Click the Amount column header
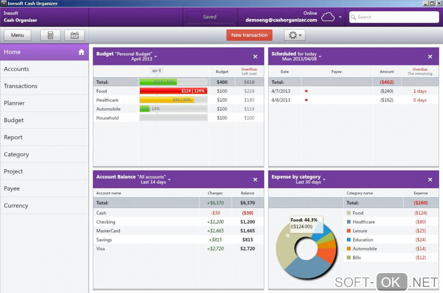The height and width of the screenshot is (293, 443). point(387,72)
